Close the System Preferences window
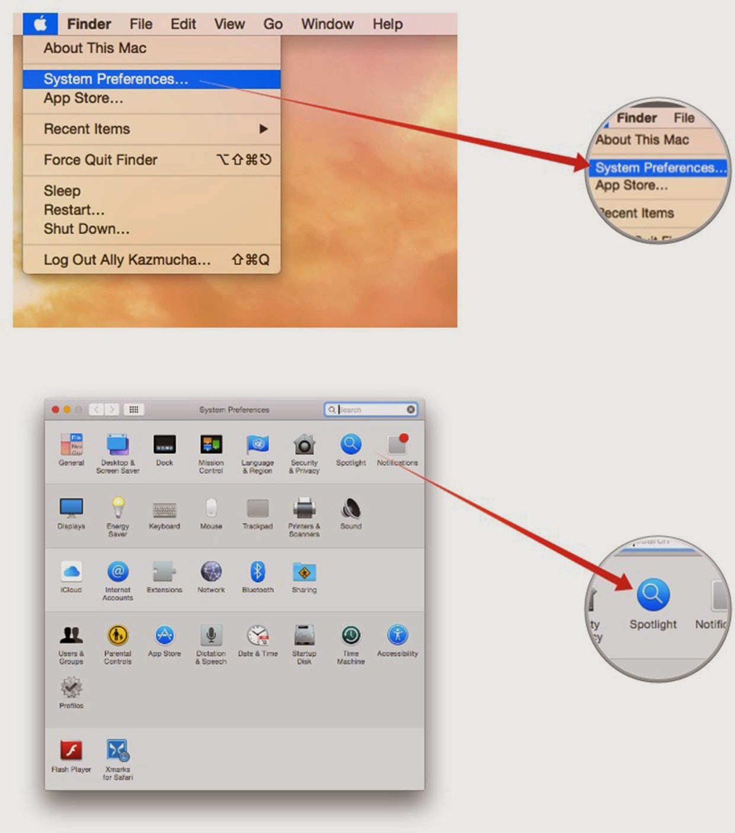The height and width of the screenshot is (833, 735). pyautogui.click(x=56, y=410)
